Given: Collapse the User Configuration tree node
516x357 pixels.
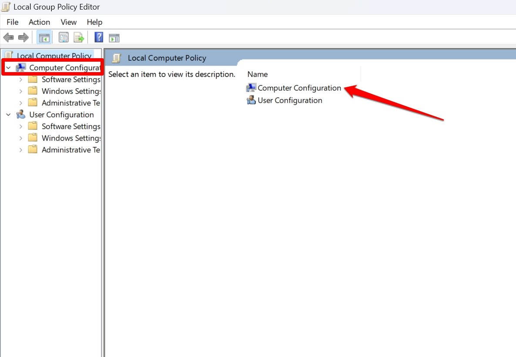Looking at the screenshot, I should tap(9, 114).
